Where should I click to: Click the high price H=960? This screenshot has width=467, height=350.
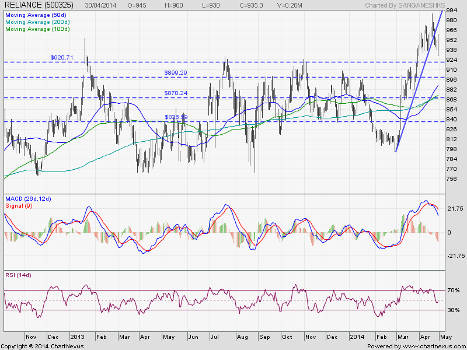(x=173, y=5)
